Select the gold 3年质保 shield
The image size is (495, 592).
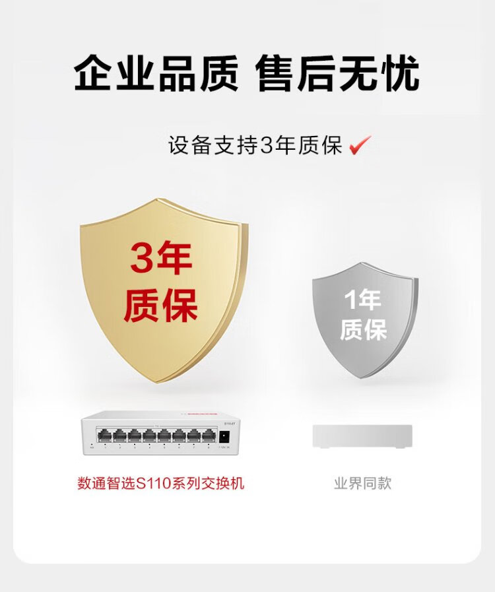pyautogui.click(x=164, y=290)
